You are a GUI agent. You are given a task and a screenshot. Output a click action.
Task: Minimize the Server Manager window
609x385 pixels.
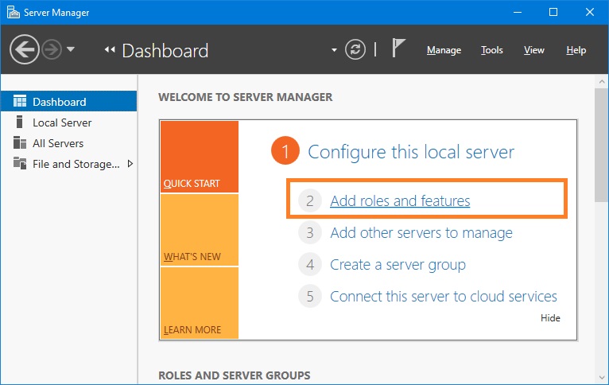click(x=518, y=12)
